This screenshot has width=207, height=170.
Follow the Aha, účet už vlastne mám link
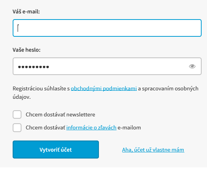(x=153, y=150)
